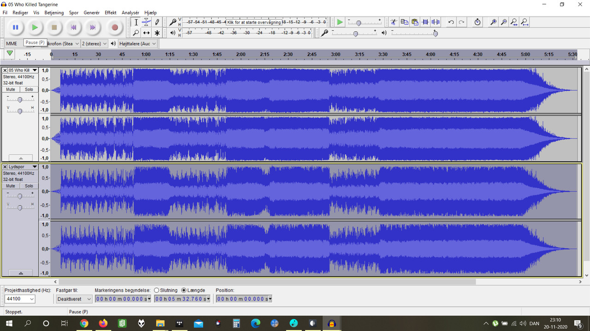Collapse the 05 Who Kill track
Image resolution: width=590 pixels, height=331 pixels.
[x=21, y=158]
